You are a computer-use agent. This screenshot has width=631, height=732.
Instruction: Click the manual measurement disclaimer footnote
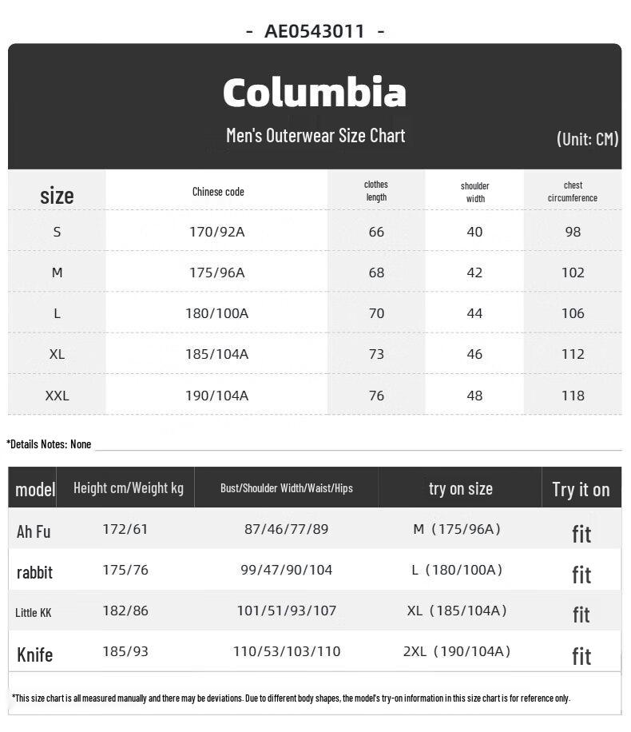click(291, 698)
